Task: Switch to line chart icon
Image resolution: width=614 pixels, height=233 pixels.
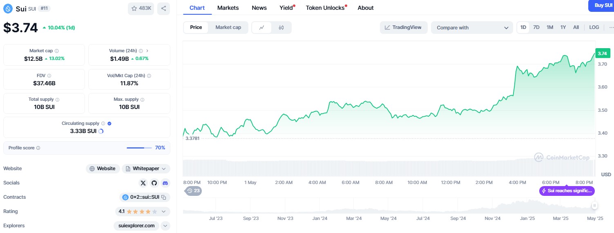Action: coord(262,27)
